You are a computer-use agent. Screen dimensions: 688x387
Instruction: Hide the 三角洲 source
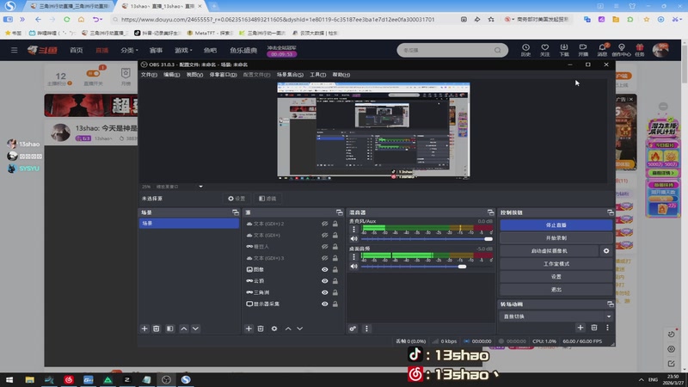[325, 292]
